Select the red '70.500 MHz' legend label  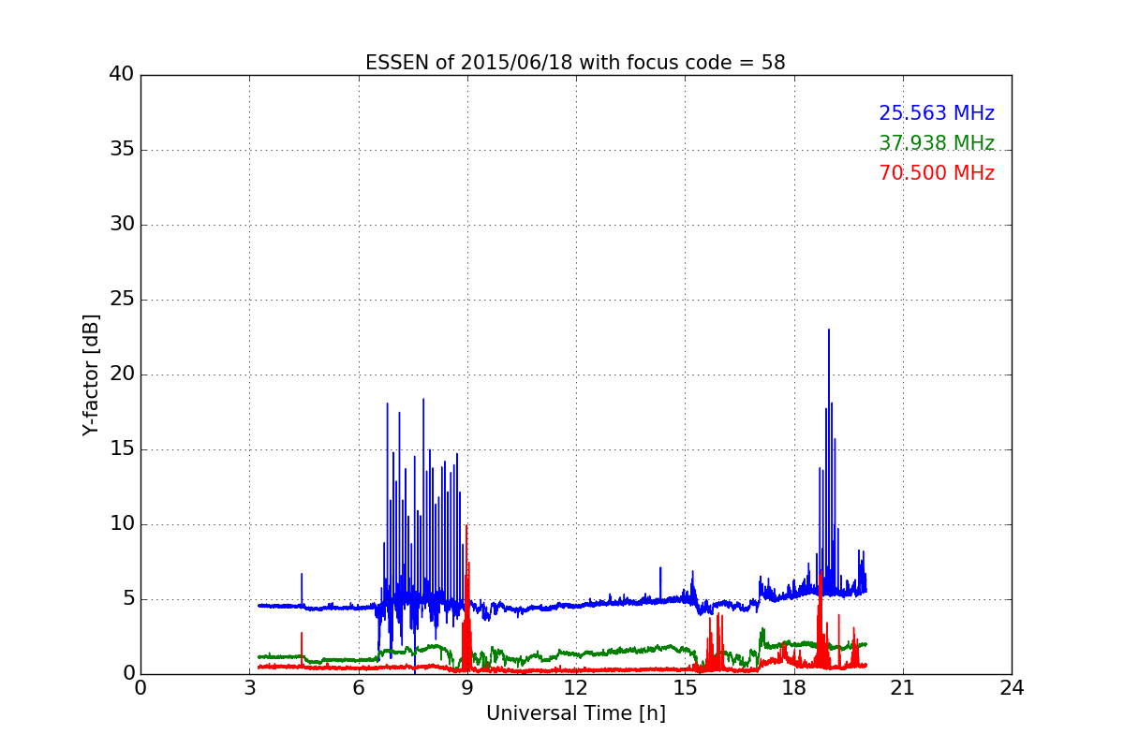[937, 173]
